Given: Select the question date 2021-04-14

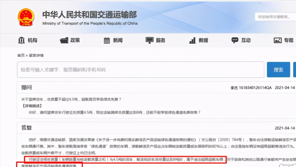Looking at the screenshot, I should (x=285, y=88).
